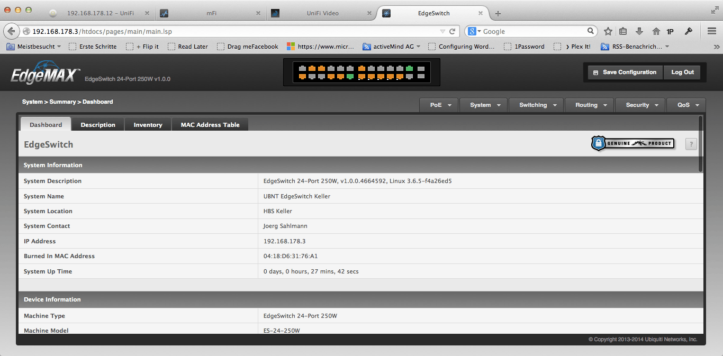
Task: Click the full-screen arrows icon at window corner
Action: (715, 10)
